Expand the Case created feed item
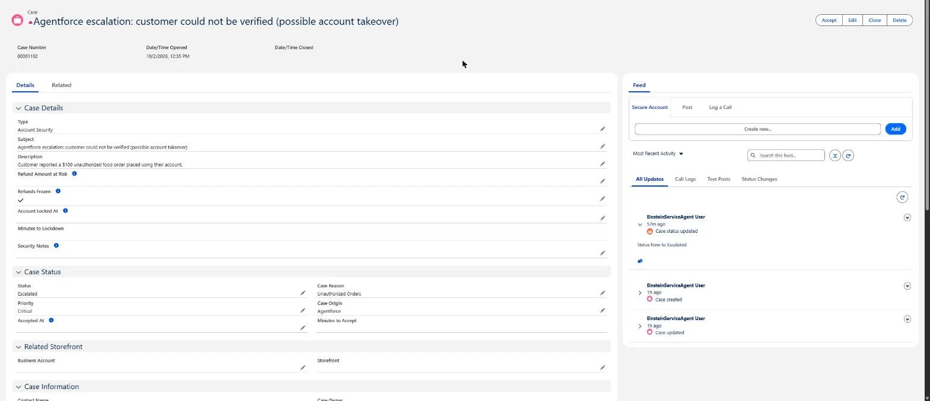The width and height of the screenshot is (930, 401). click(640, 293)
